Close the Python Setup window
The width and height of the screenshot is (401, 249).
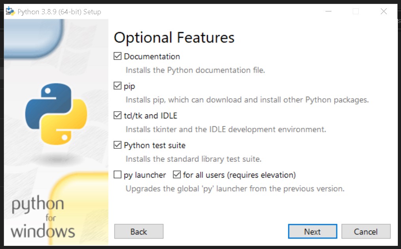[x=384, y=11]
